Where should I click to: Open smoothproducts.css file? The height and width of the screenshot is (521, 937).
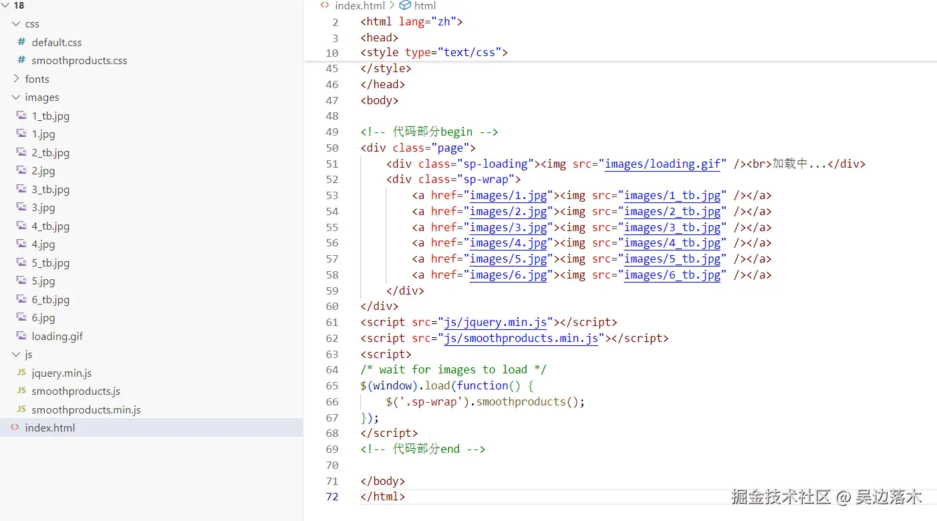(x=79, y=60)
